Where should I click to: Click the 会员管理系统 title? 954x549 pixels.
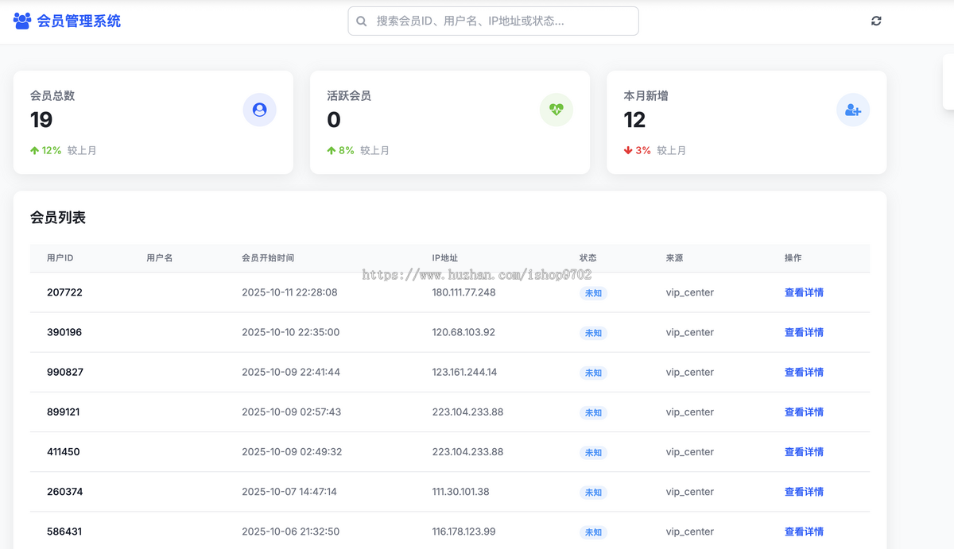point(79,21)
